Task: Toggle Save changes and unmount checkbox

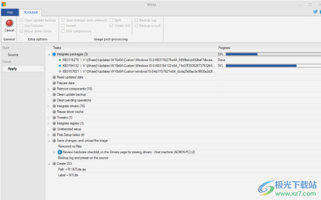Action: tap(63, 20)
